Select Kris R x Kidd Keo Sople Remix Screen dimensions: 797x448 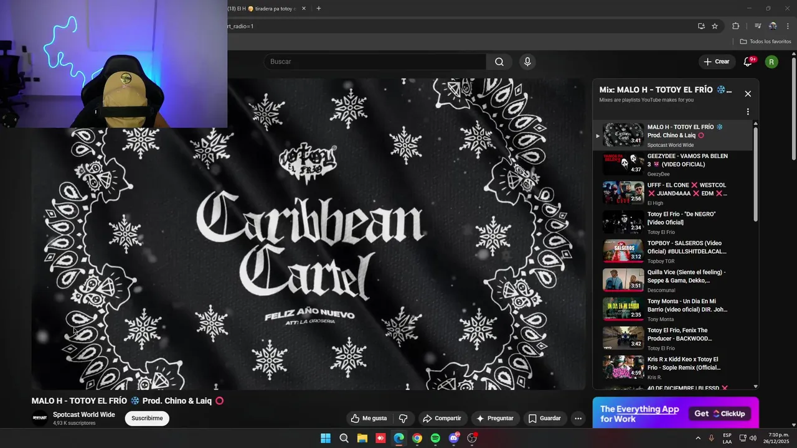pyautogui.click(x=672, y=368)
